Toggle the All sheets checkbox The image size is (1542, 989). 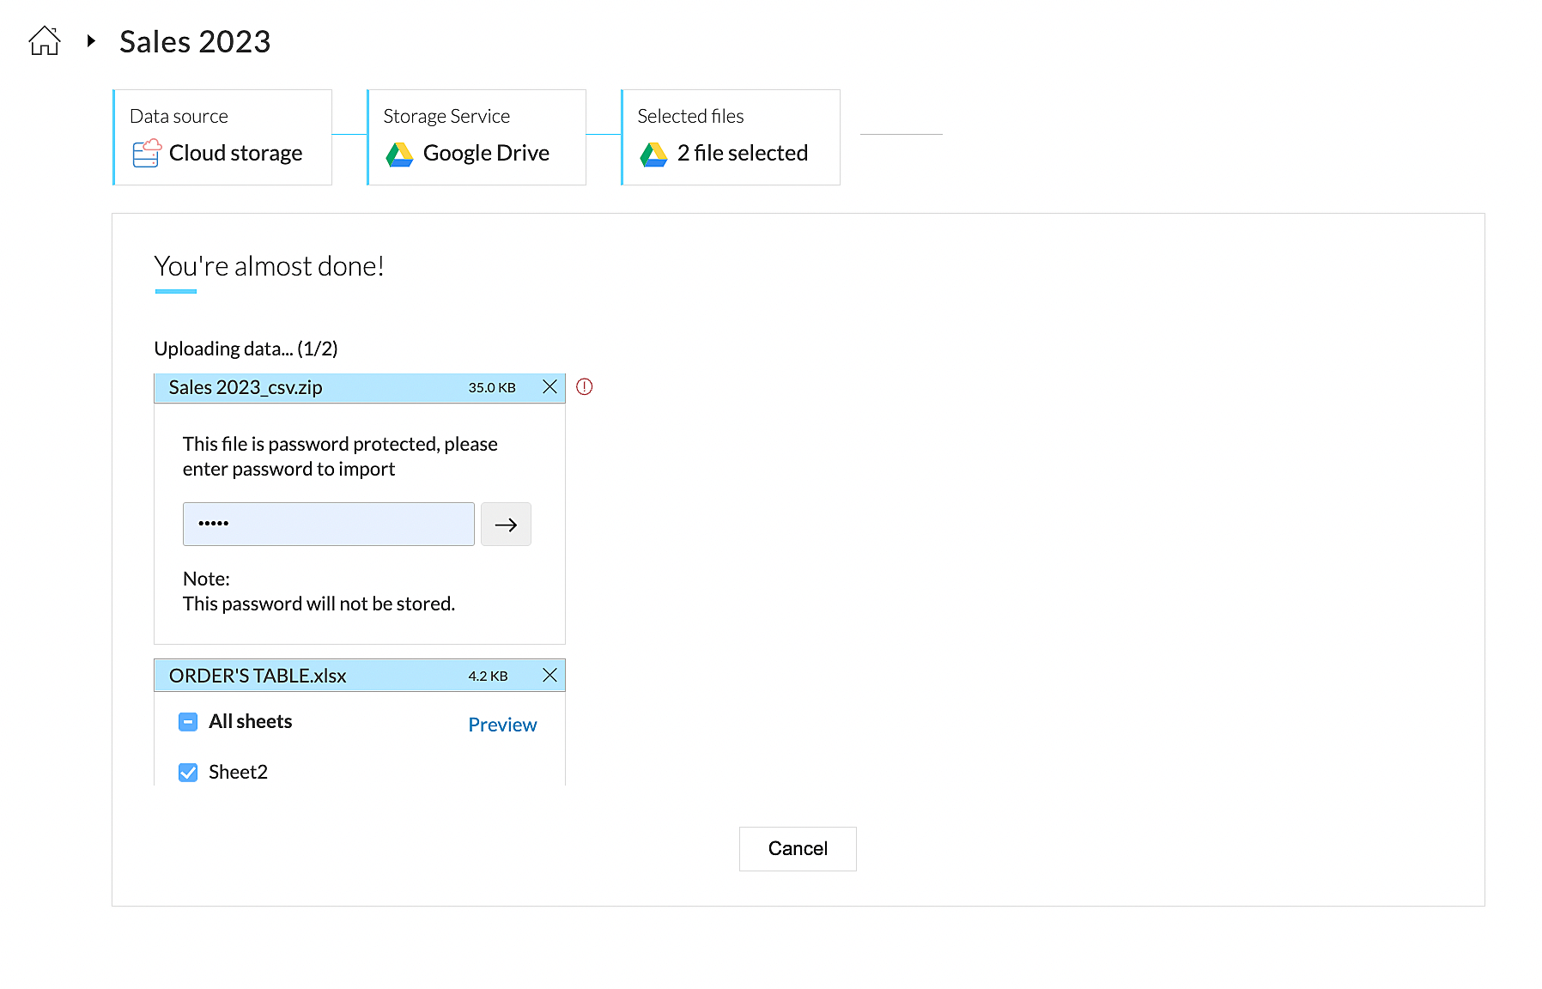(x=188, y=722)
